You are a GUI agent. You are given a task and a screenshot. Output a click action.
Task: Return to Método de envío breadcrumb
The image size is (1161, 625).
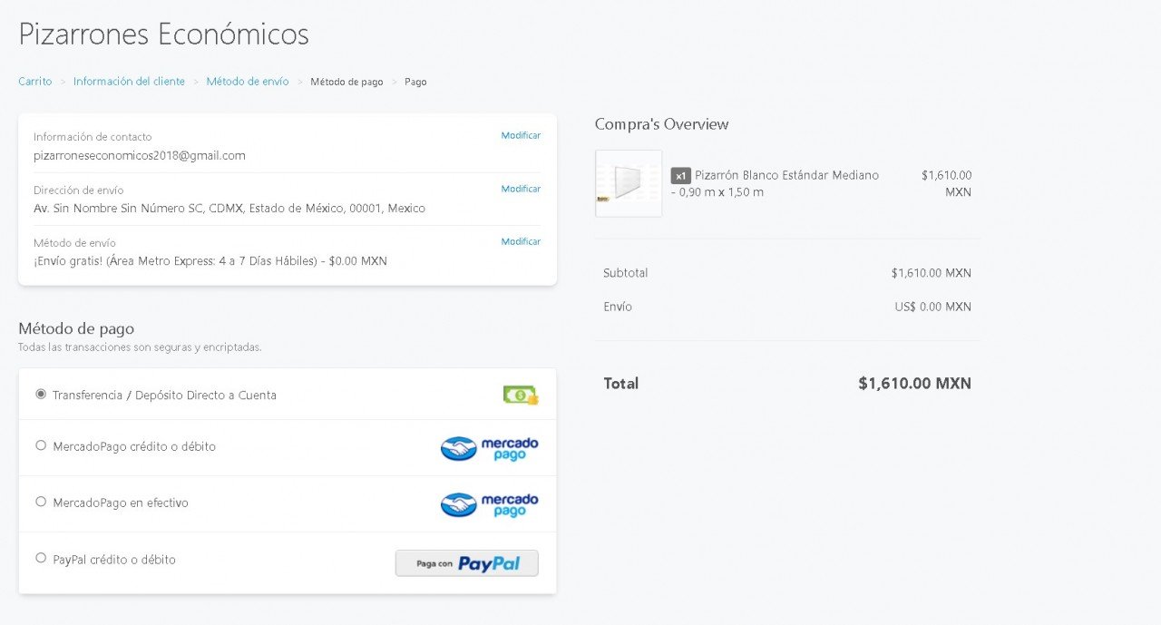click(x=247, y=82)
